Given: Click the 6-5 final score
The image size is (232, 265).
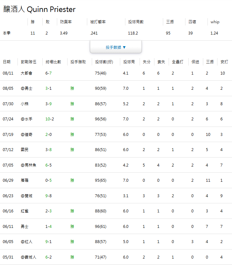Looking at the screenshot, I should [x=48, y=165].
